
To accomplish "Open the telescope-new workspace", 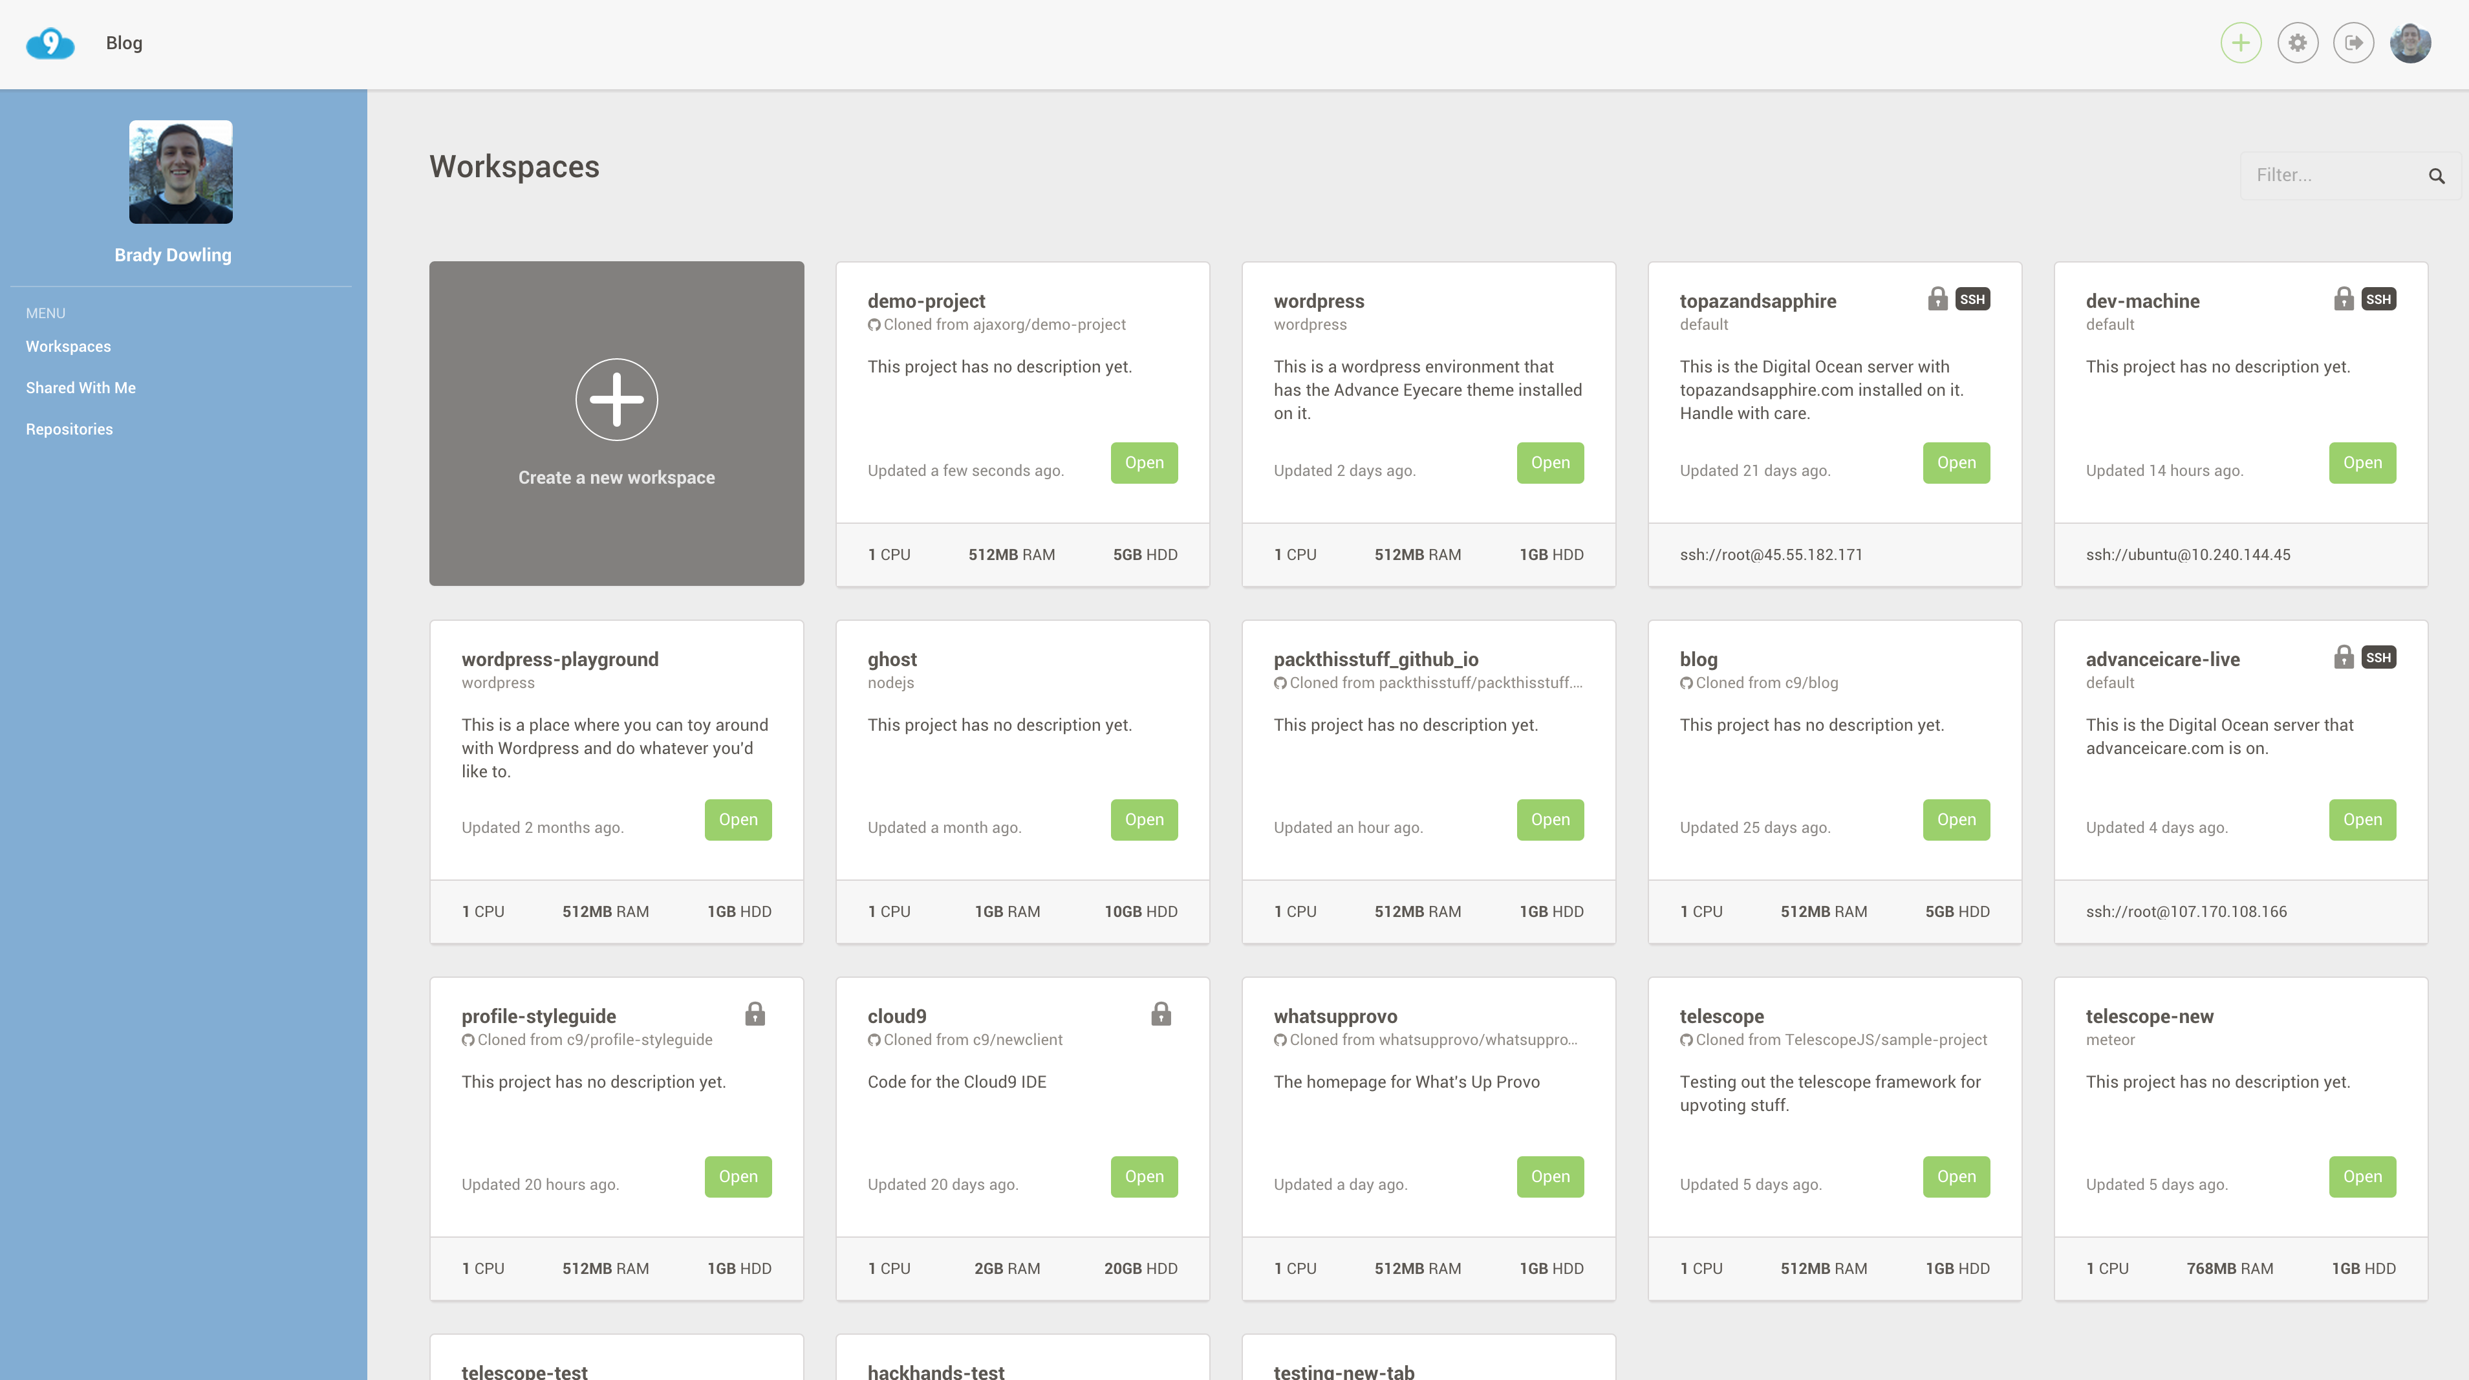I will pyautogui.click(x=2362, y=1177).
